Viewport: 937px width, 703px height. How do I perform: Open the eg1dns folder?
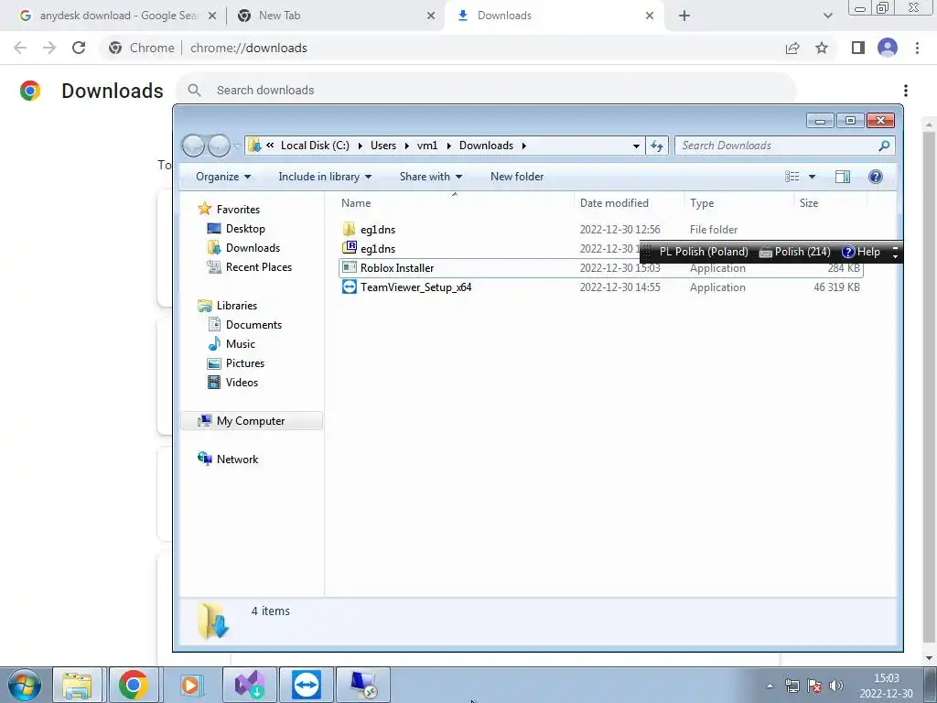(378, 230)
